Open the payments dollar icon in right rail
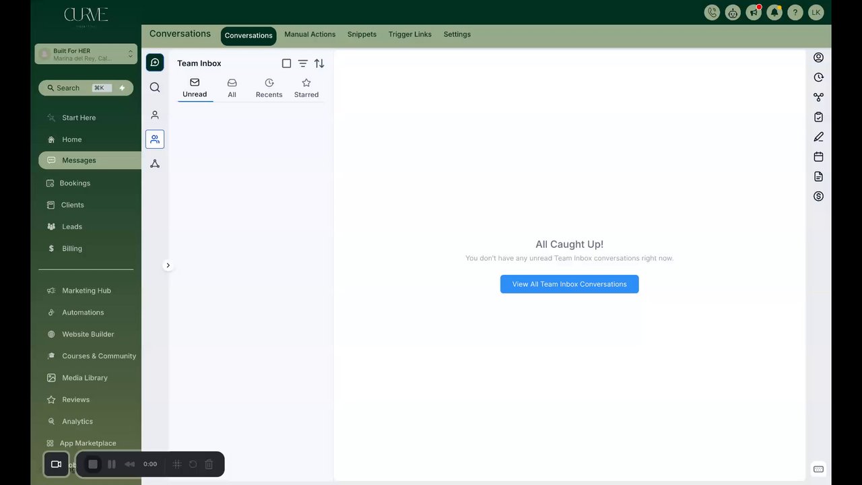Screen dimensions: 862x485 coord(818,197)
